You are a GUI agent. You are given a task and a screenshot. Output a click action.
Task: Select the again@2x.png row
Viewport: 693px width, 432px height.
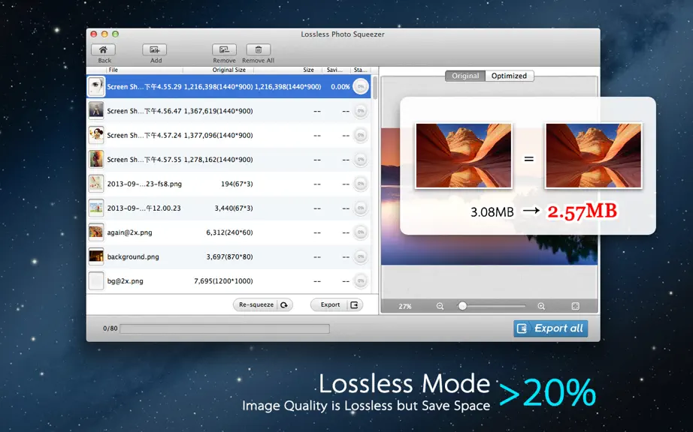[x=229, y=232]
